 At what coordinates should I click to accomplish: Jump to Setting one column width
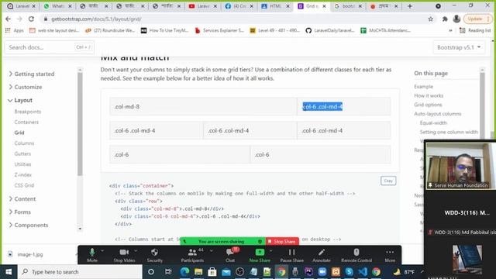pos(449,132)
